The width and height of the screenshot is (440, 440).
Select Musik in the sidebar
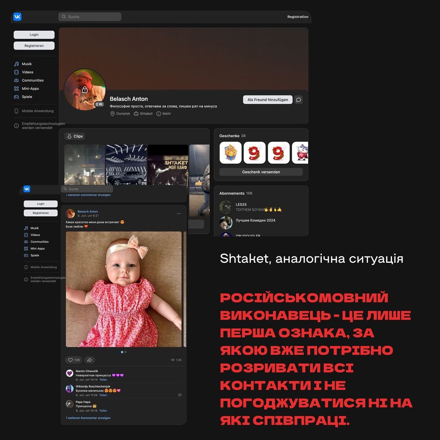pos(27,64)
